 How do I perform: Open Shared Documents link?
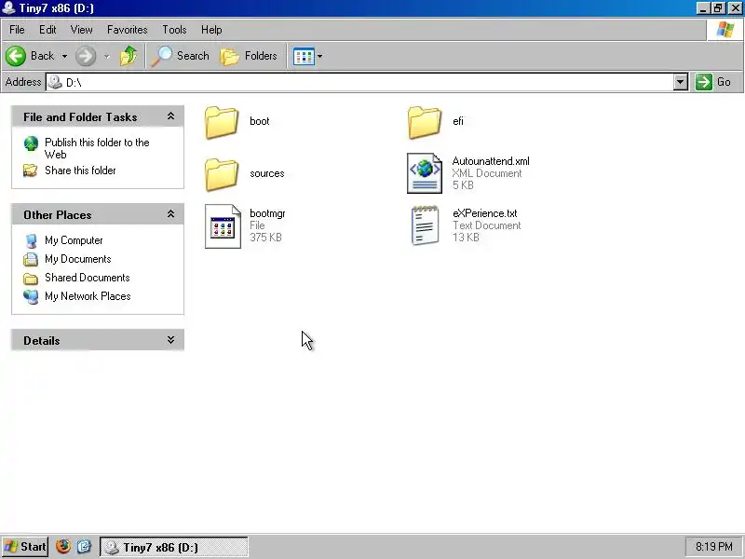[x=87, y=278]
